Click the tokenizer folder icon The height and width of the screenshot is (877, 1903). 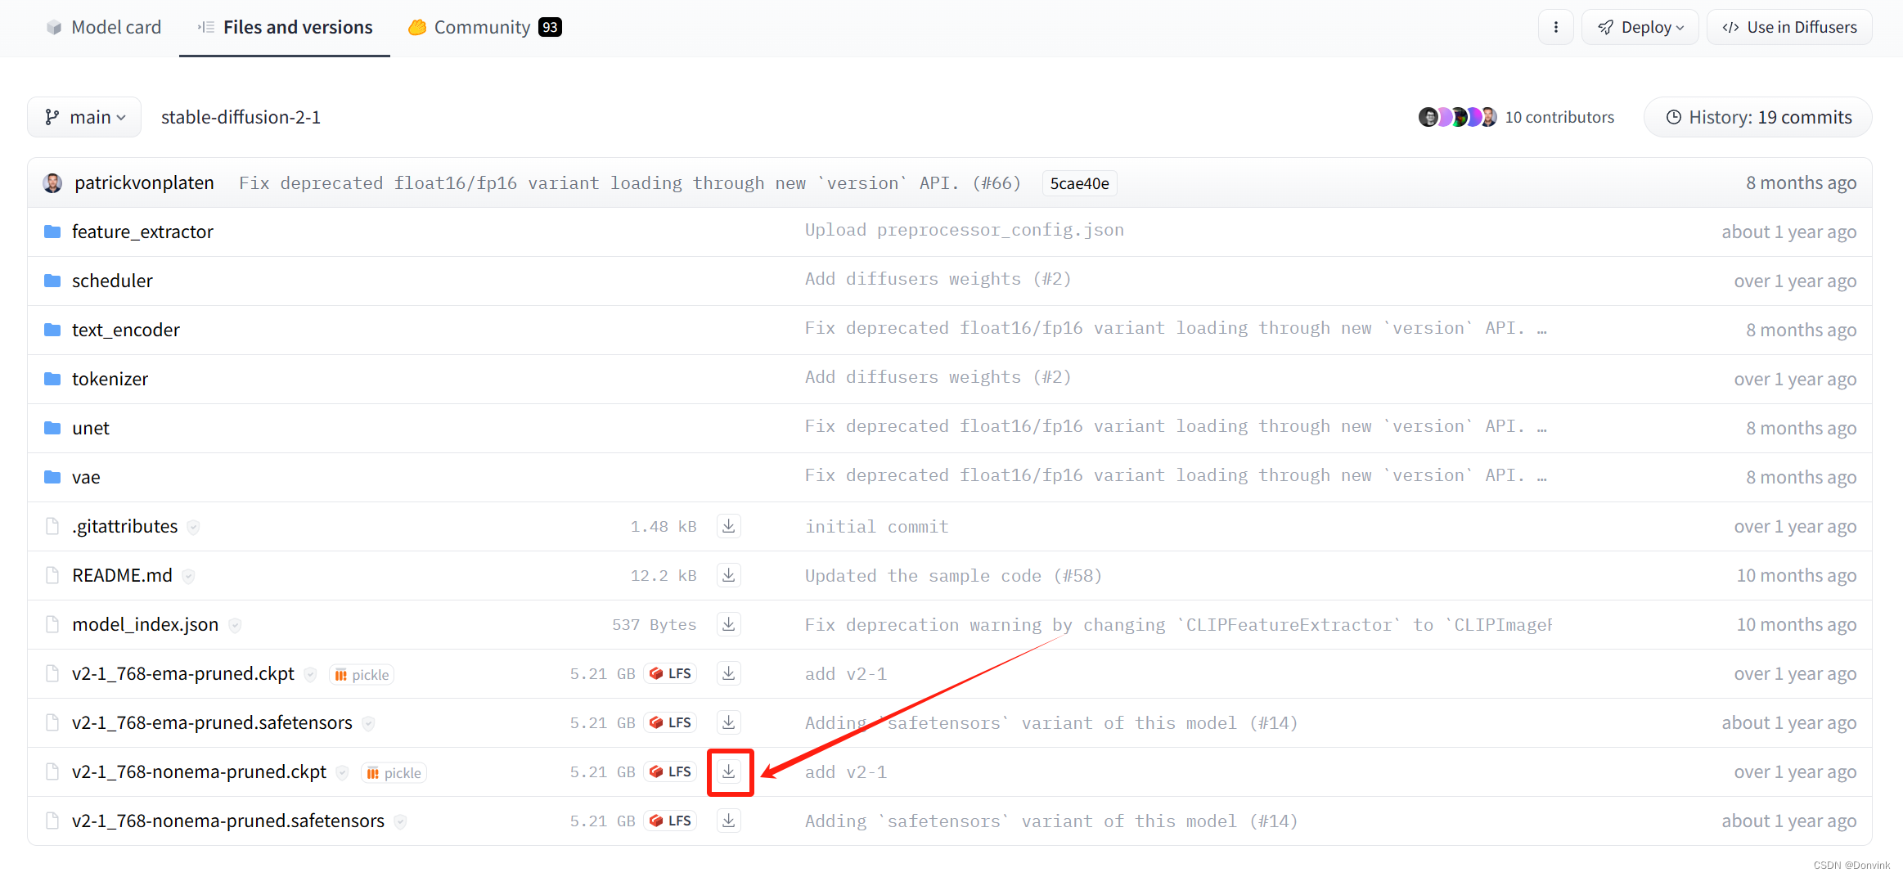[x=52, y=379]
